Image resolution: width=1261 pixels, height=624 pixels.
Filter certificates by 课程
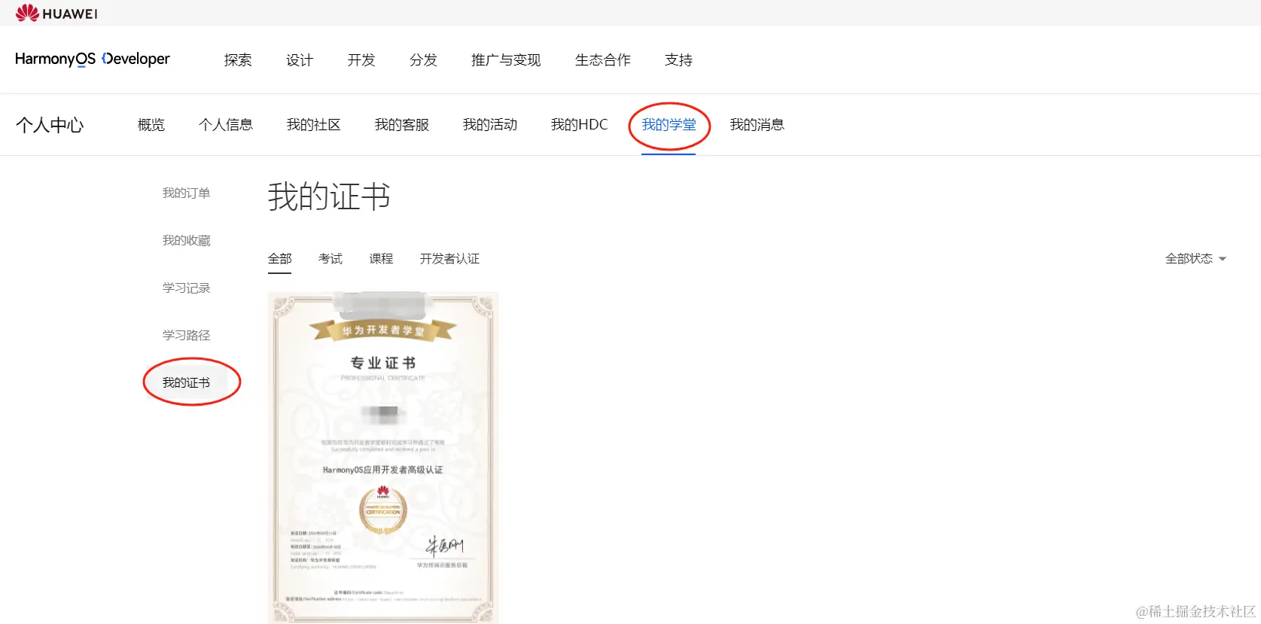[x=381, y=259]
